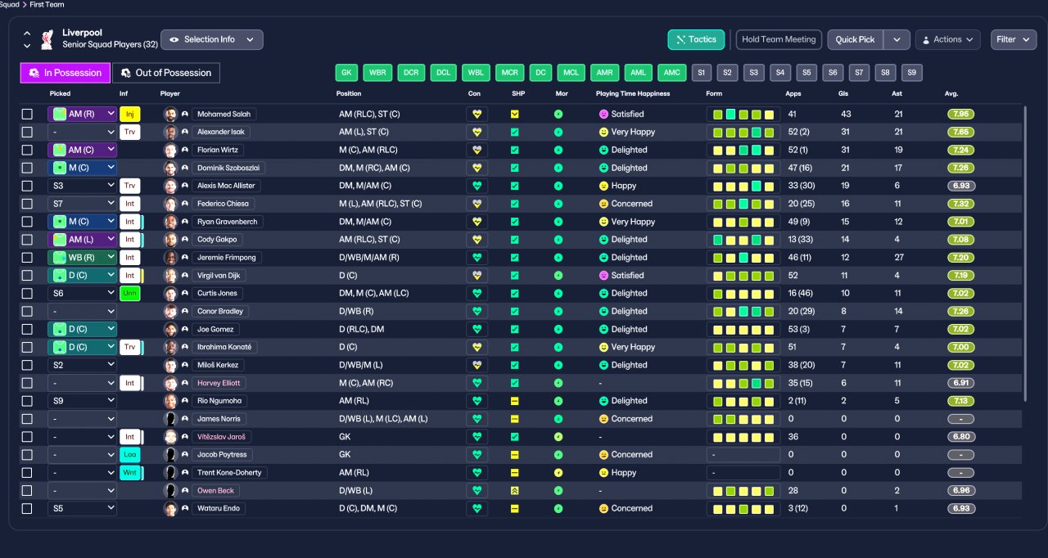
Task: Select the S9 substitute slot
Action: click(x=912, y=73)
